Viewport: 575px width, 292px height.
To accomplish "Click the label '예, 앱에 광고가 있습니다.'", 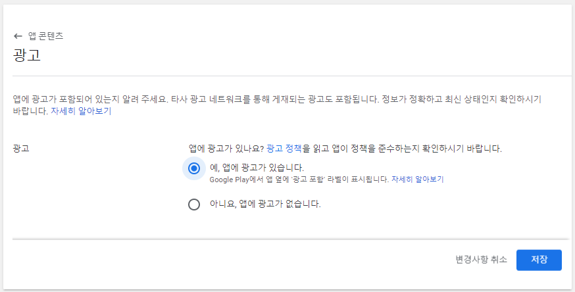I will tap(256, 167).
